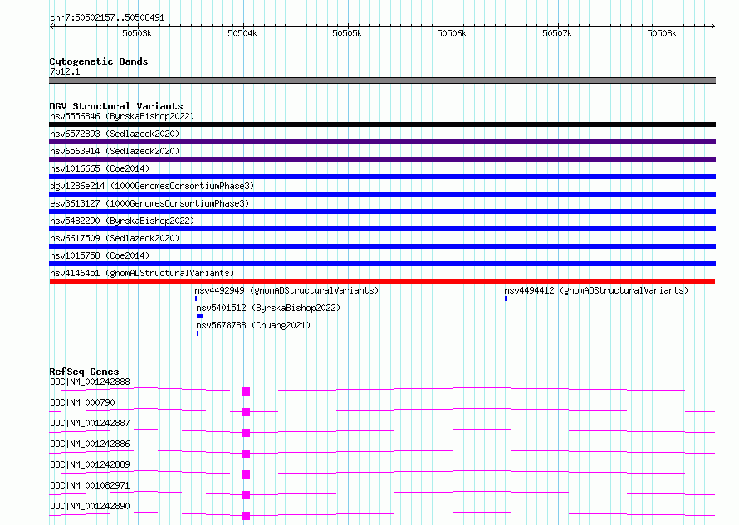The image size is (739, 525).
Task: Click the exon box of DDC|NM_001082971
Action: click(246, 495)
